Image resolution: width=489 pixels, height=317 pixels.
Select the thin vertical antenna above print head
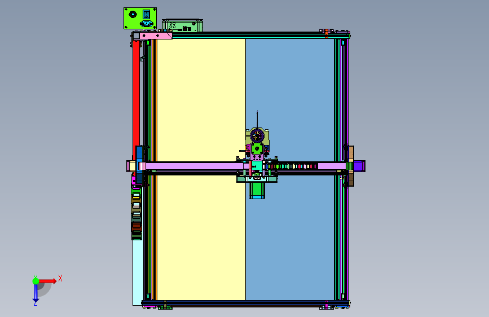tap(257, 119)
